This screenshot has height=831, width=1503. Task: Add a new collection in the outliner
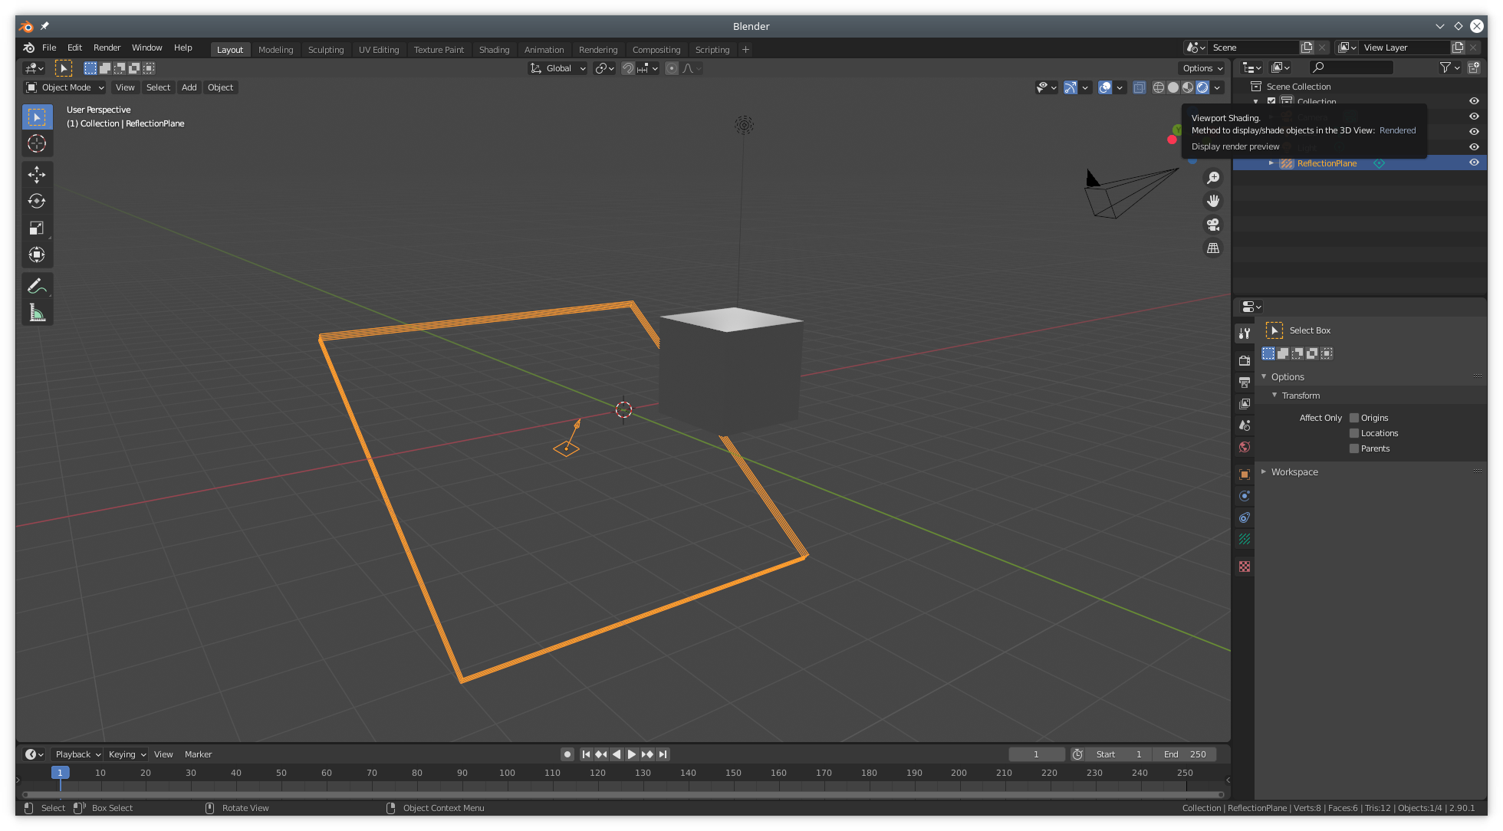pyautogui.click(x=1473, y=68)
